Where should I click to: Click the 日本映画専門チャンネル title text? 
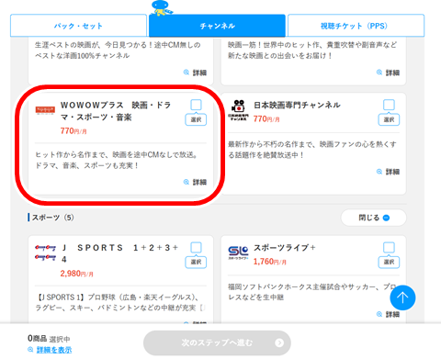click(297, 105)
